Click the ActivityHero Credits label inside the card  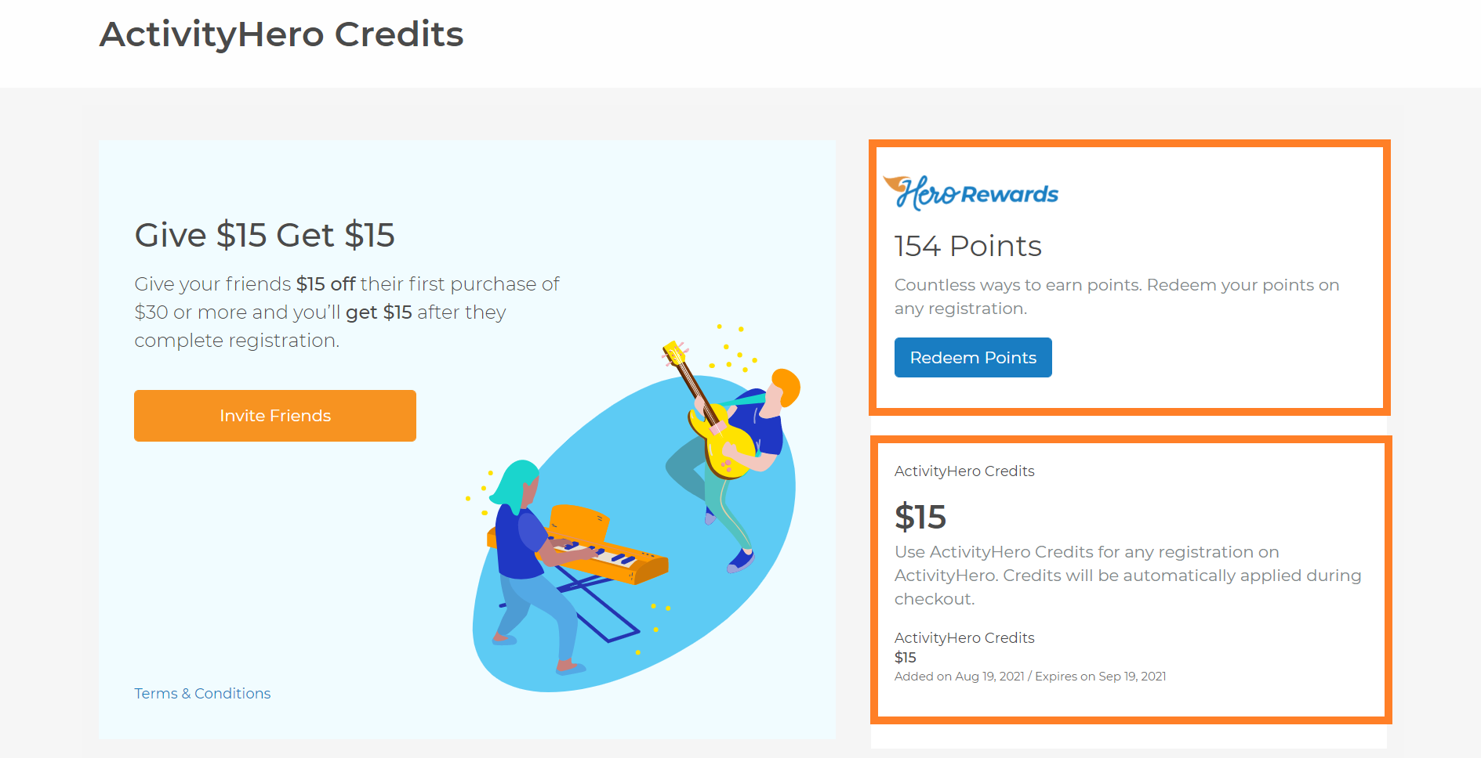click(964, 471)
